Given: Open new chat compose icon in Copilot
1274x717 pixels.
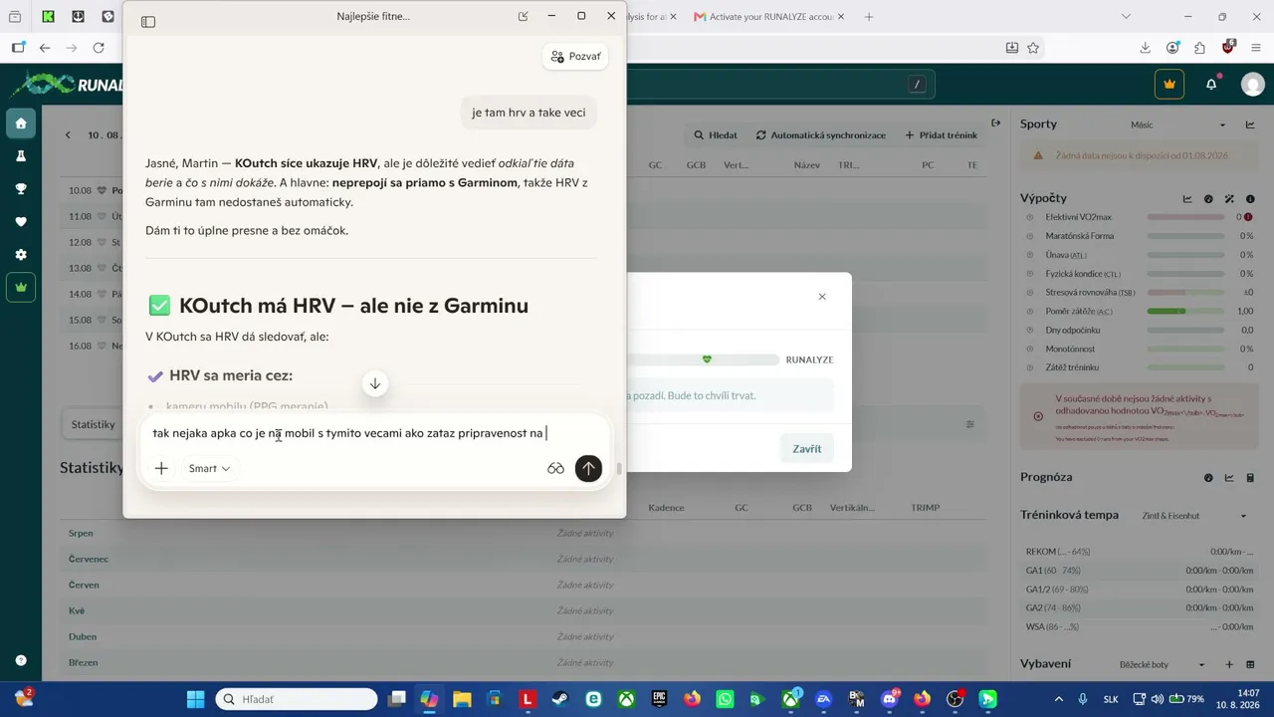Looking at the screenshot, I should click(x=523, y=16).
